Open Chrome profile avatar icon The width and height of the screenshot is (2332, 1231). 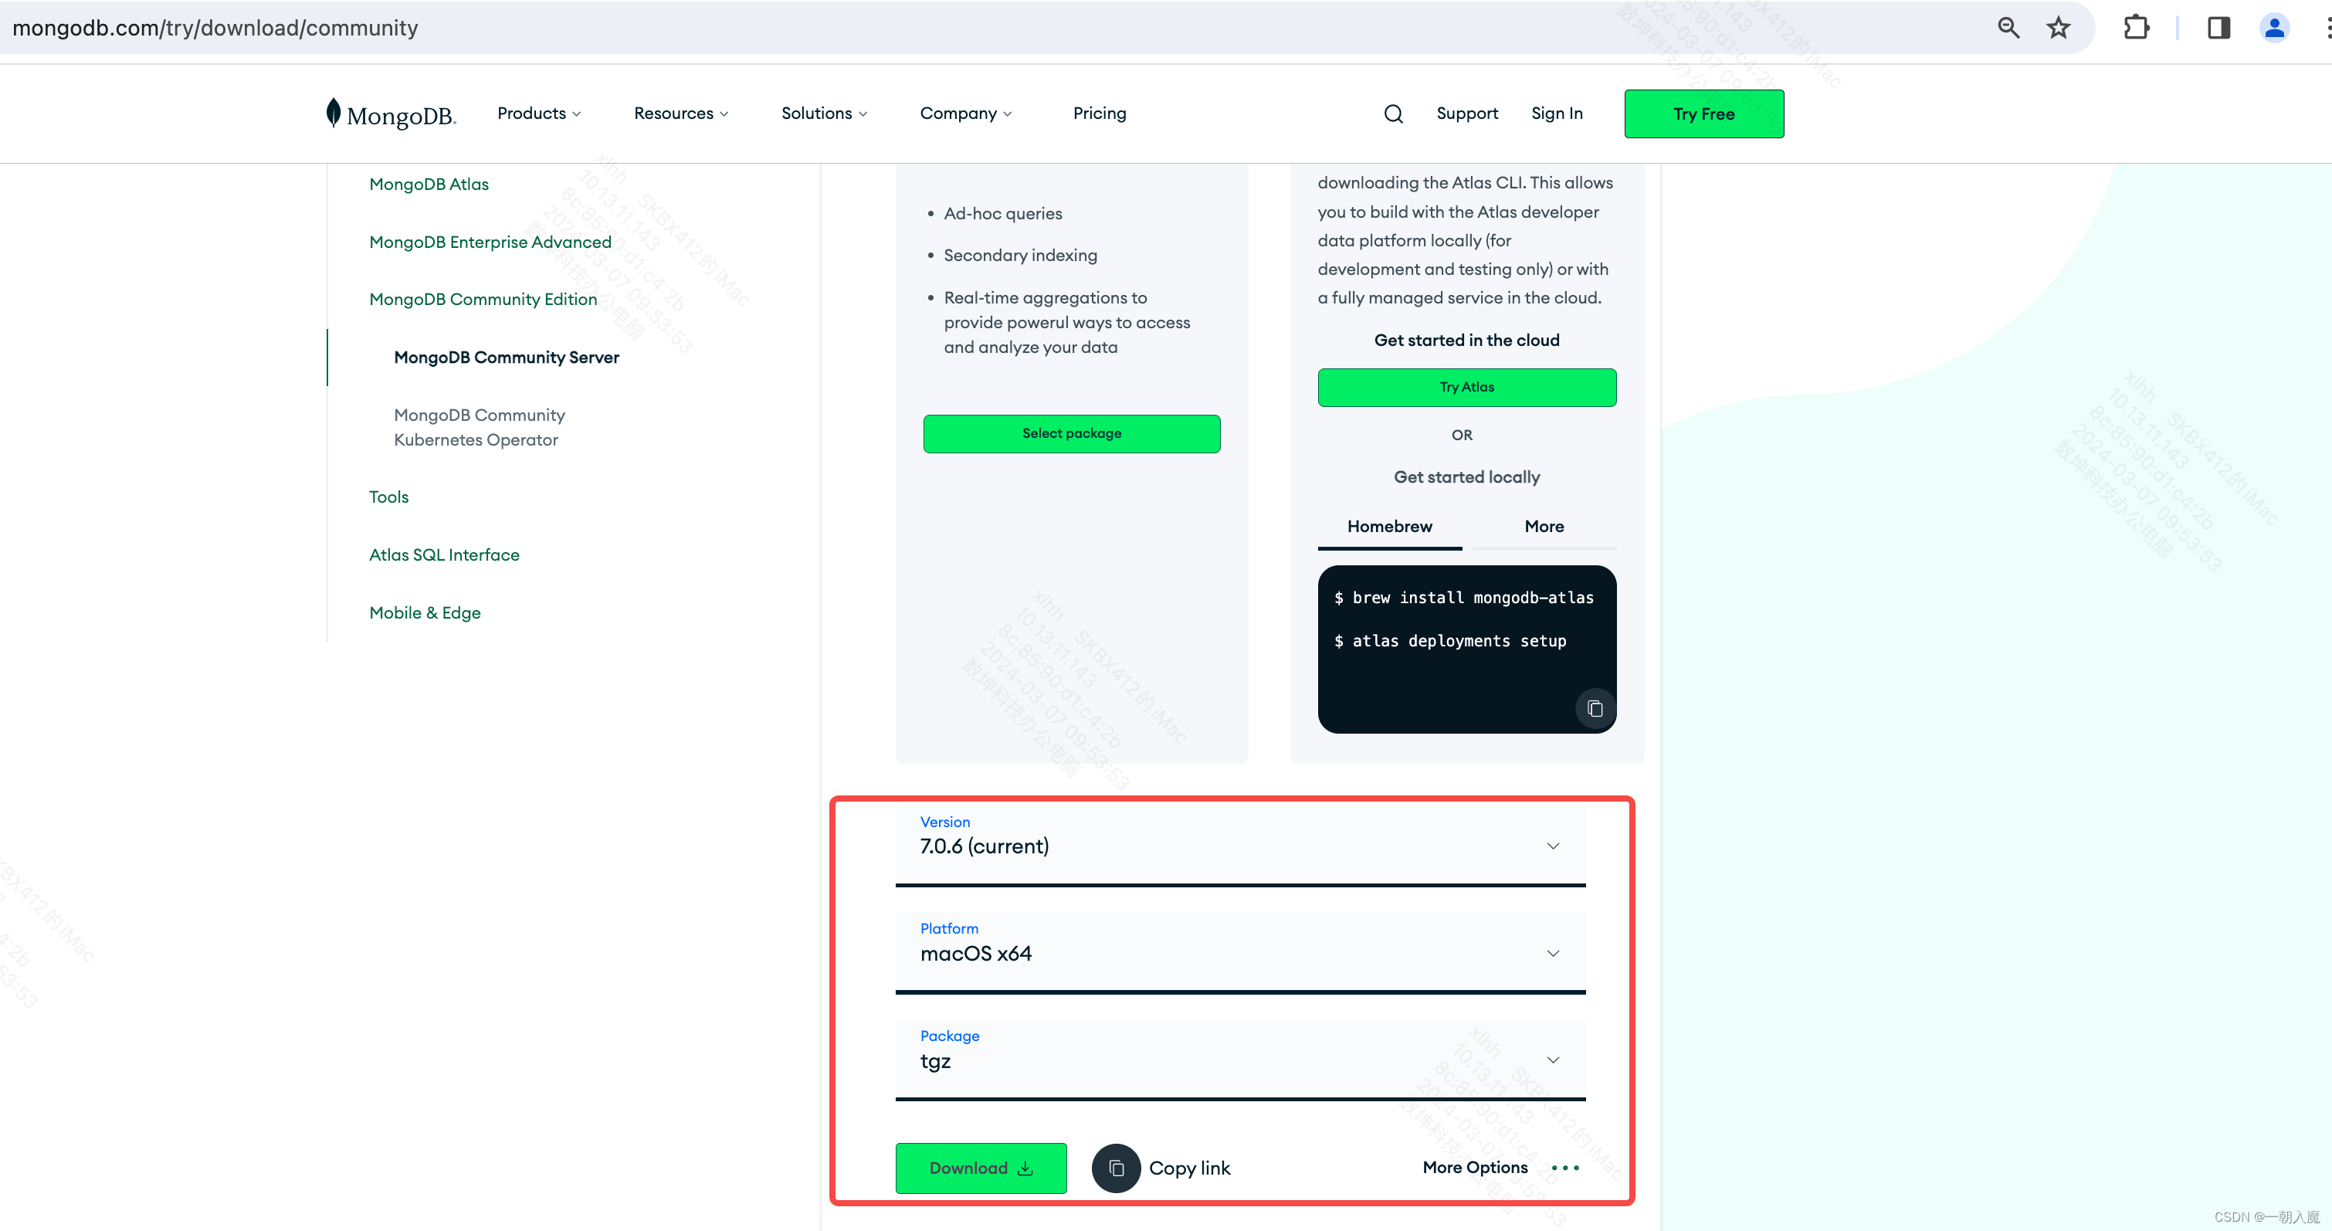[2274, 28]
